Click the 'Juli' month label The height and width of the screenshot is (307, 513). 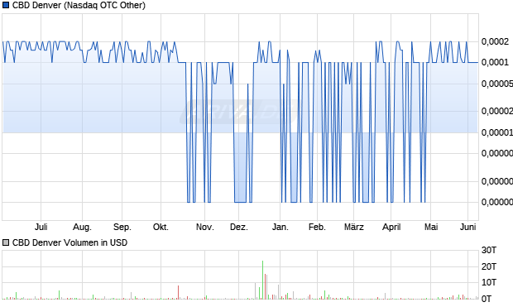(41, 227)
